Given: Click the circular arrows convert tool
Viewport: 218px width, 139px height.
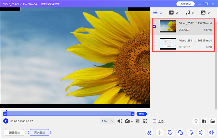Looking at the screenshot, I should [x=170, y=132].
